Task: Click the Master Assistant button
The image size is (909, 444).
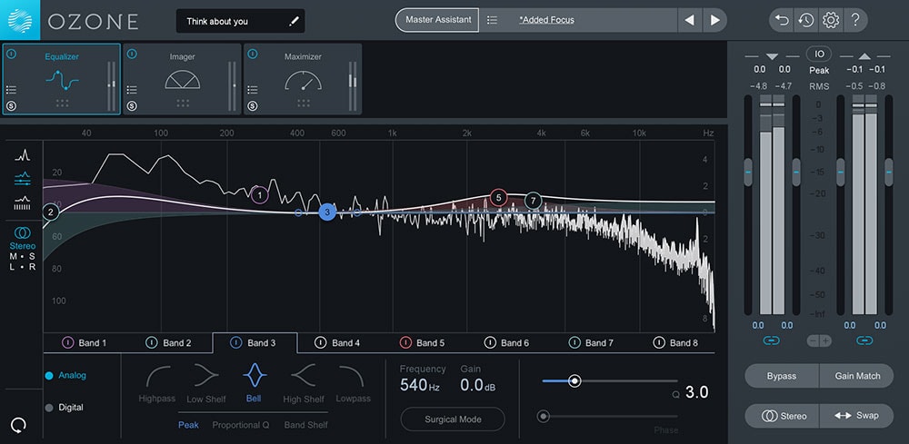Action: click(x=438, y=20)
